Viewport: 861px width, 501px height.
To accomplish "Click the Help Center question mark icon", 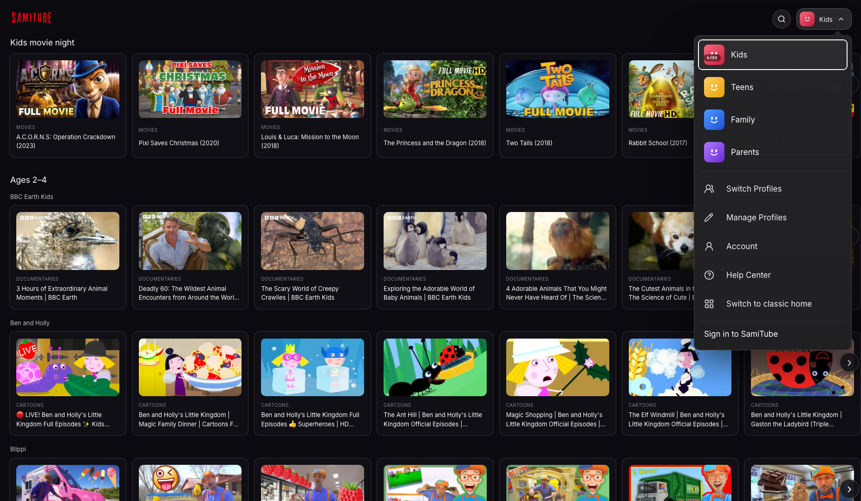I will tap(709, 275).
